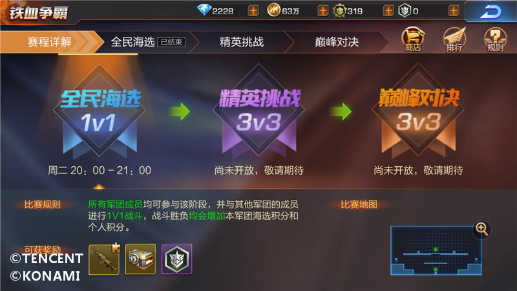Select the 精英挑战 3v3 stage badge
This screenshot has width=517, height=291.
(x=259, y=111)
